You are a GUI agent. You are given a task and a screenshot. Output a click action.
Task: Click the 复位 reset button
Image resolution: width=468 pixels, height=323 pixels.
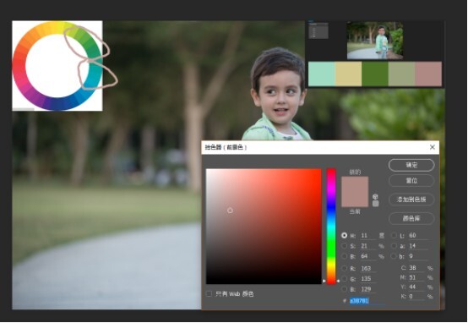point(411,180)
